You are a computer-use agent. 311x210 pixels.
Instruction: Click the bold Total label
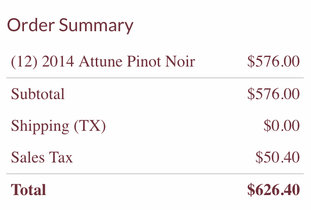[28, 190]
